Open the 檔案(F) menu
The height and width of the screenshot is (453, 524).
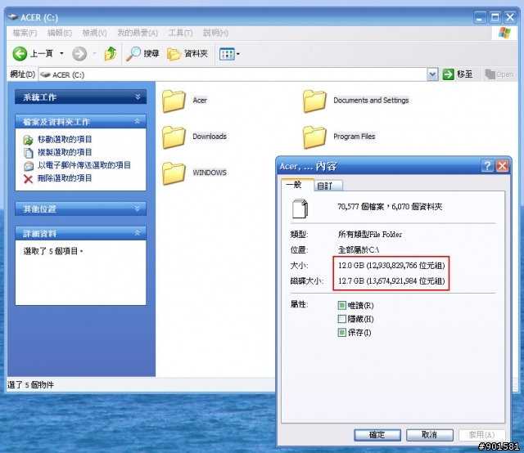25,33
